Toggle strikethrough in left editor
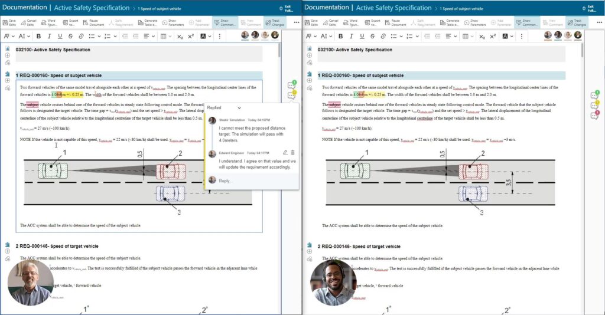605x315 pixels. coord(70,36)
